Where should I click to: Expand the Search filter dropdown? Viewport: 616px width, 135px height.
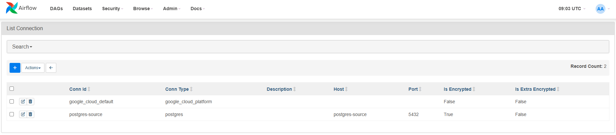click(x=22, y=47)
